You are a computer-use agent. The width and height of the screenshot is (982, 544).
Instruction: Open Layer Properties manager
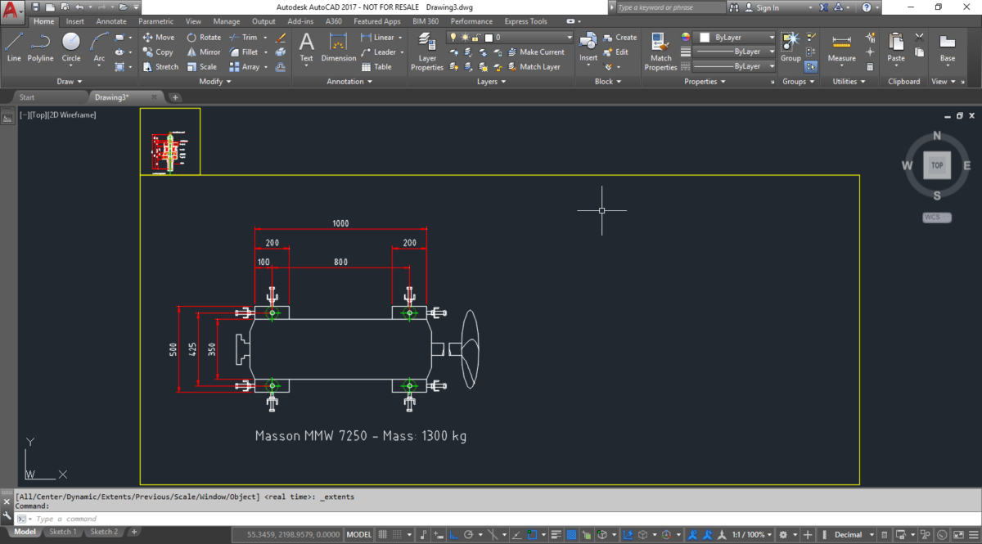pos(427,52)
